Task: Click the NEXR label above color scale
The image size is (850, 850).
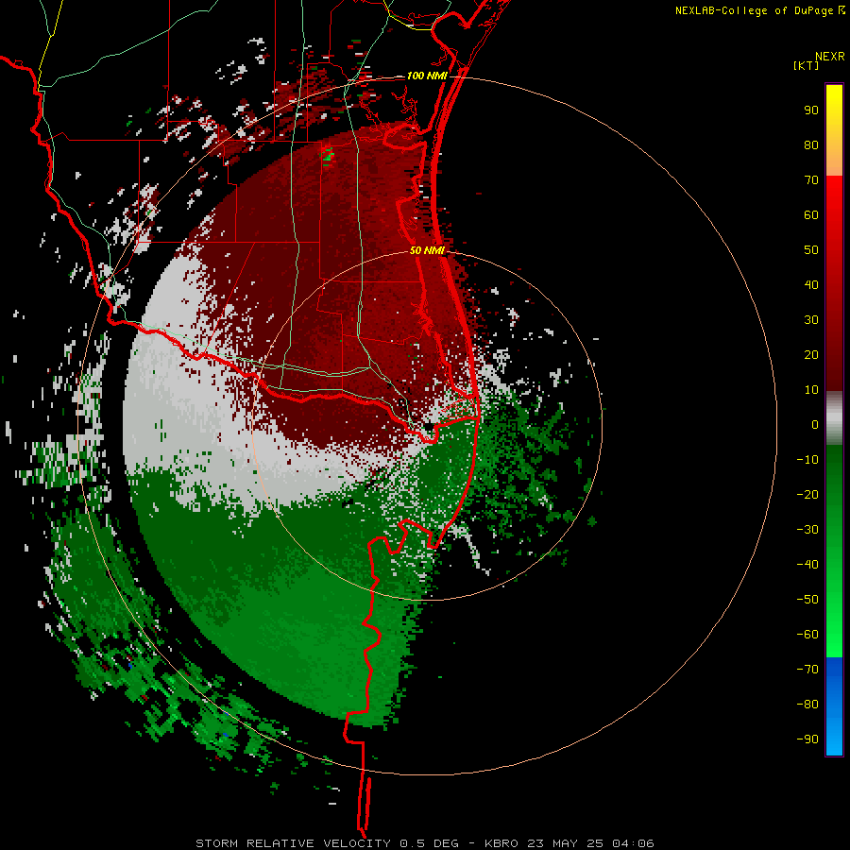Action: 829,57
